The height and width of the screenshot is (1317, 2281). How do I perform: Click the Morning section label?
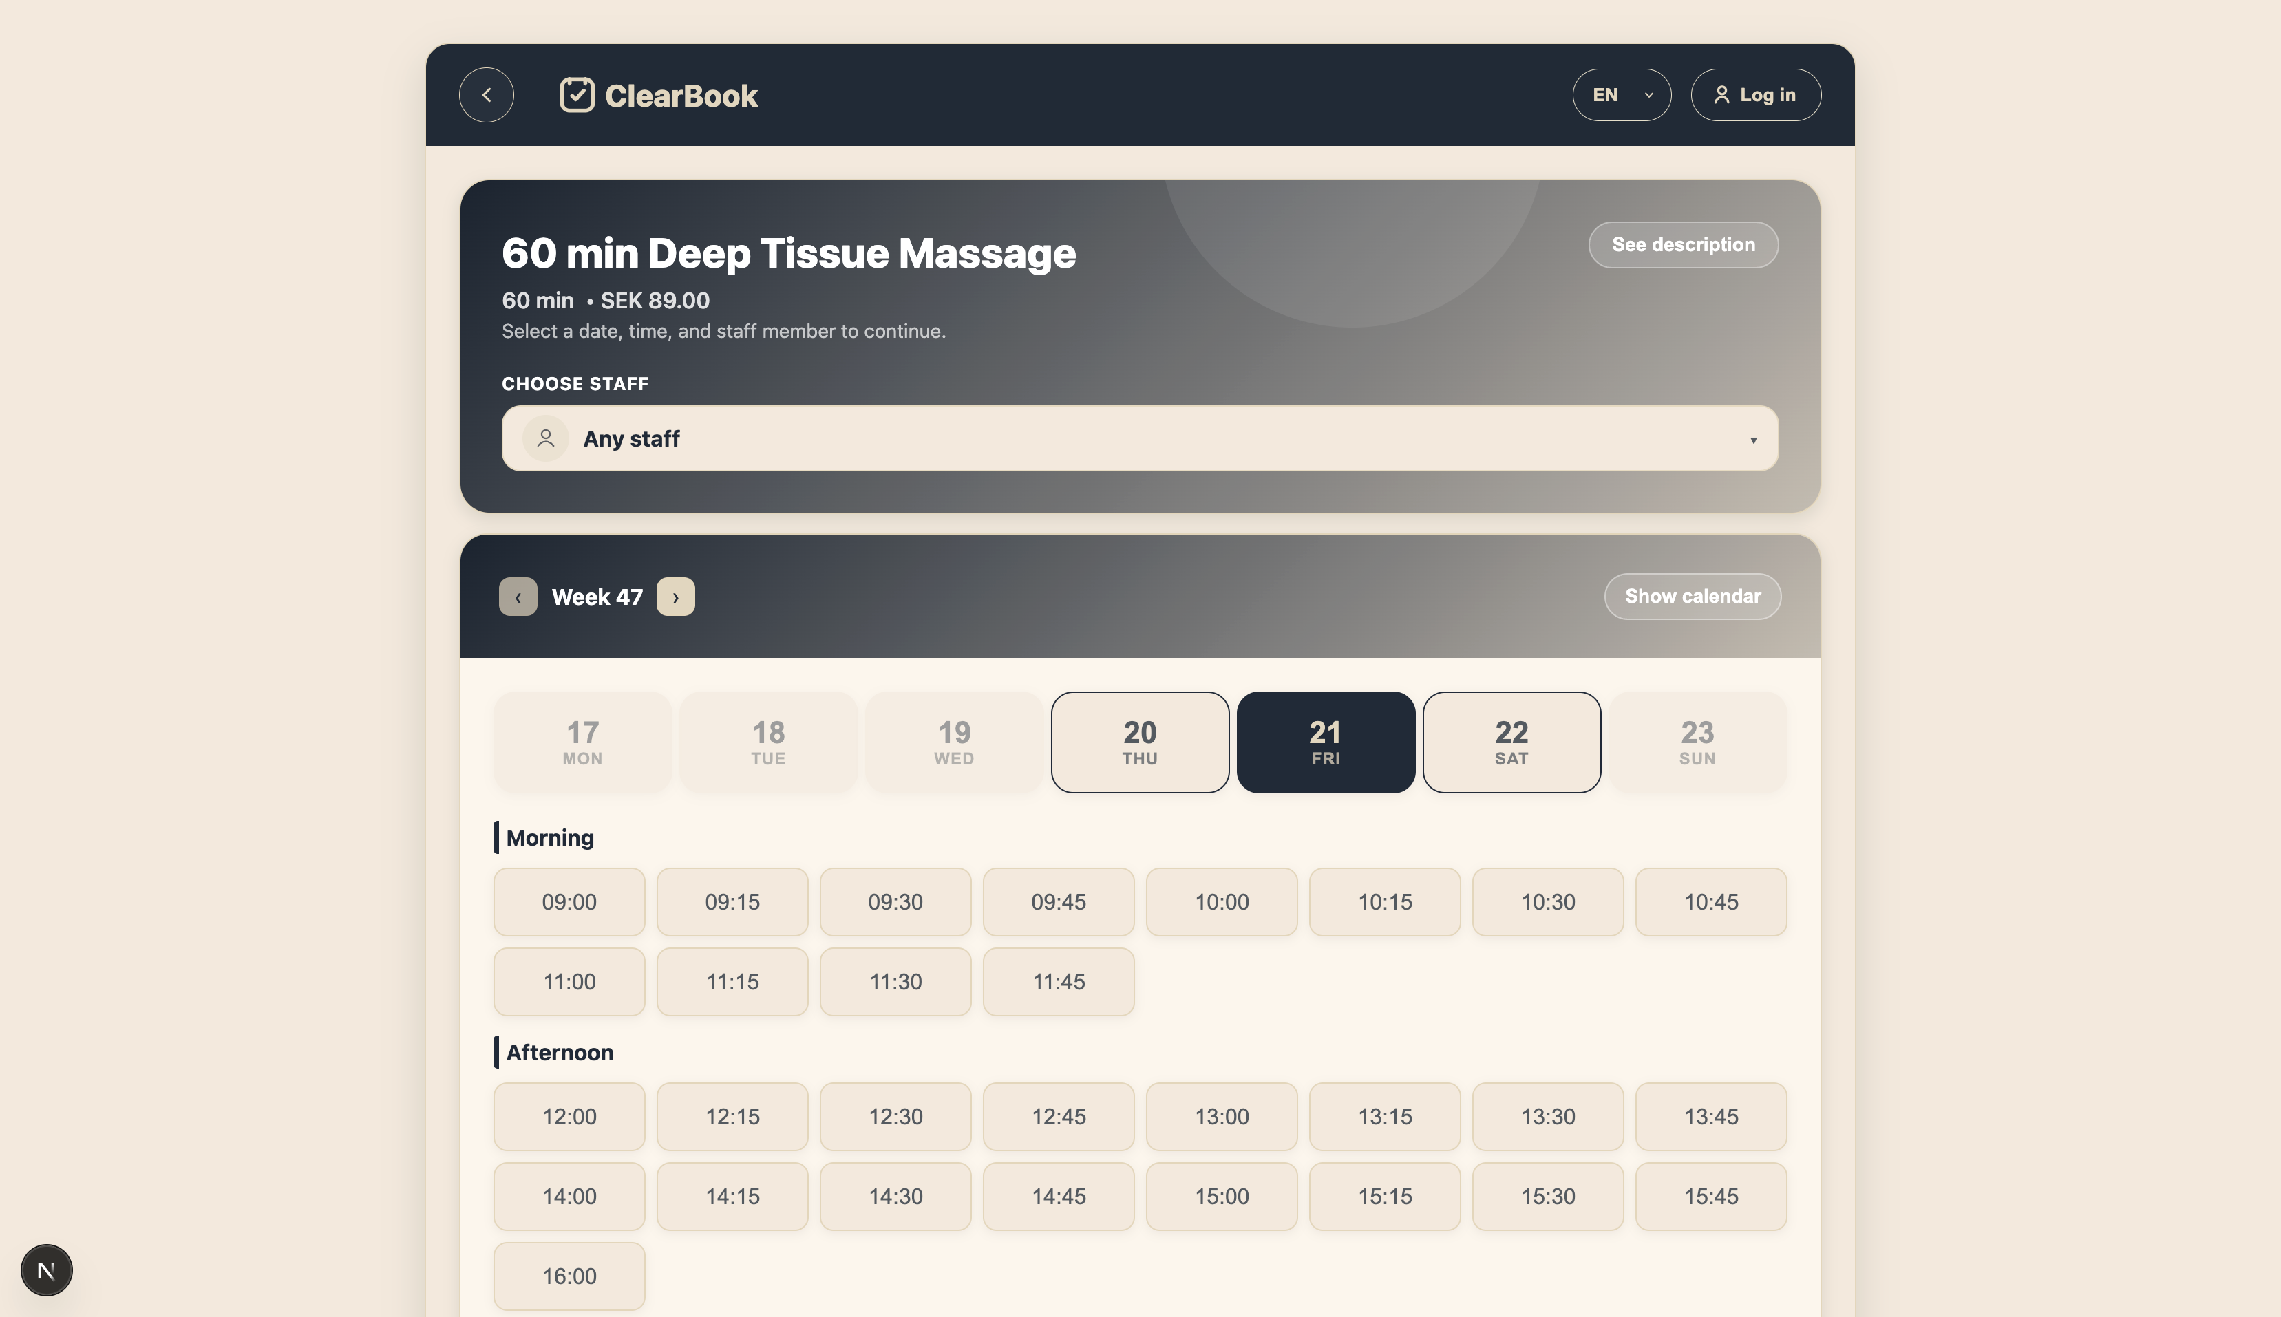(x=550, y=837)
